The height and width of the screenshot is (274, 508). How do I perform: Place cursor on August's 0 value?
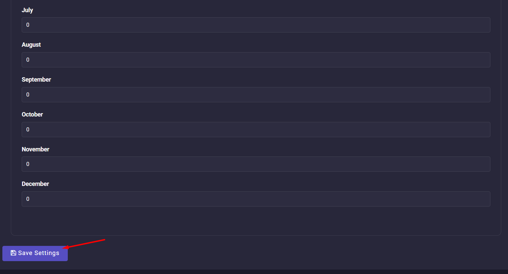pos(28,60)
